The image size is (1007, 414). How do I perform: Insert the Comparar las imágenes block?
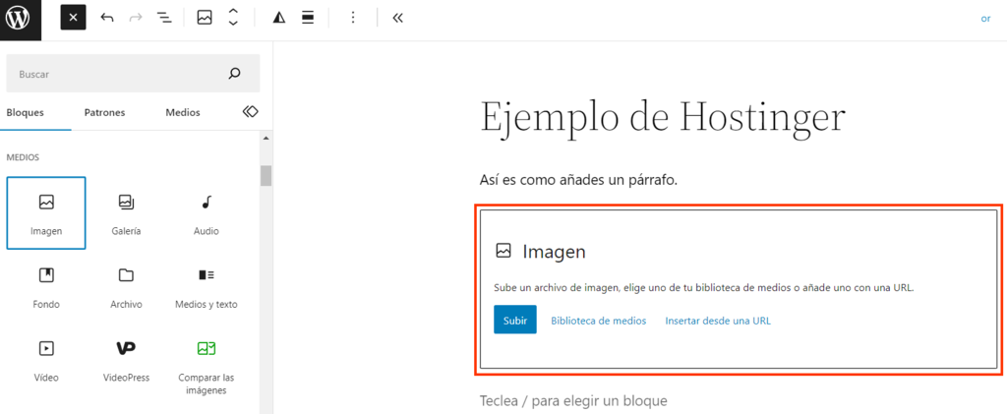tap(207, 366)
